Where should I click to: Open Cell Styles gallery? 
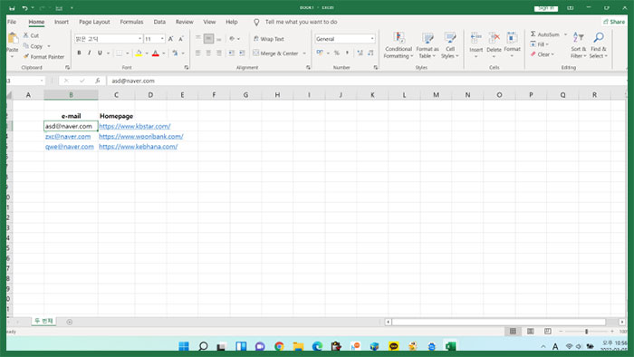point(449,45)
